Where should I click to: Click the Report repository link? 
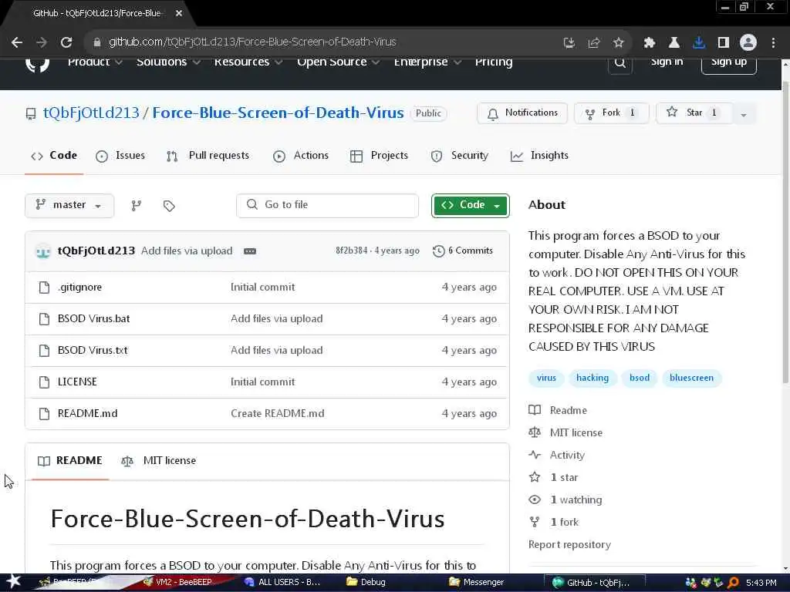[569, 545]
